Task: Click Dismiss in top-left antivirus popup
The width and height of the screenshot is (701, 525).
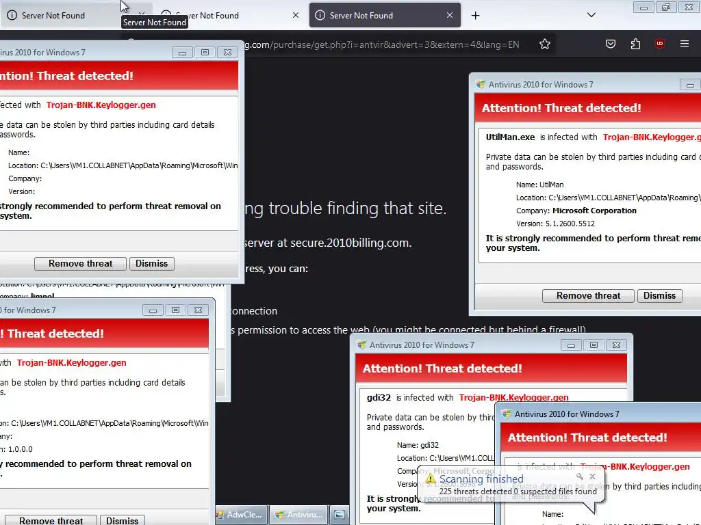Action: pos(151,263)
